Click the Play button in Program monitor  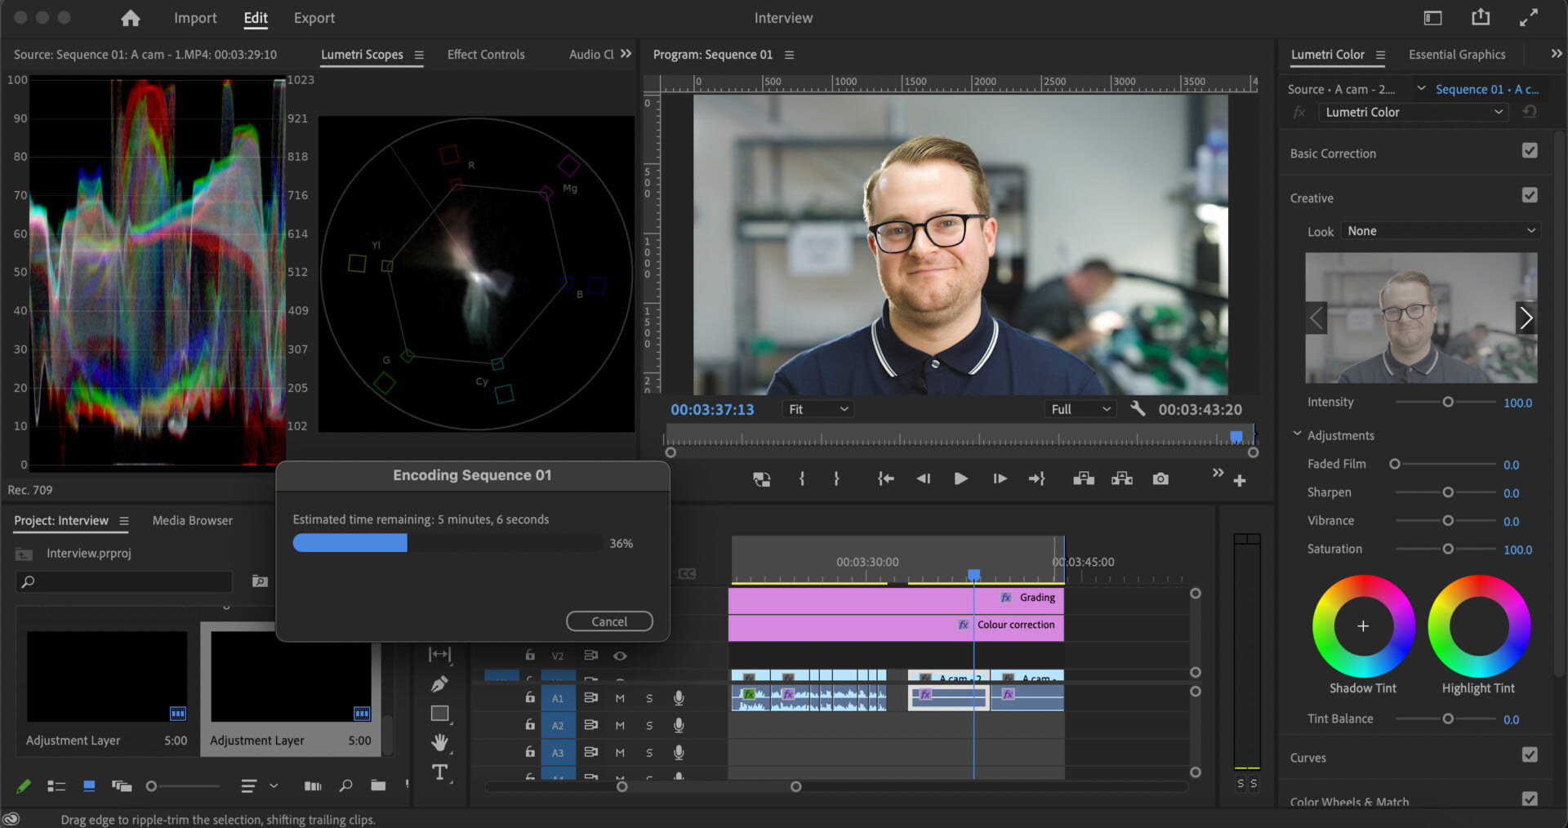click(960, 479)
